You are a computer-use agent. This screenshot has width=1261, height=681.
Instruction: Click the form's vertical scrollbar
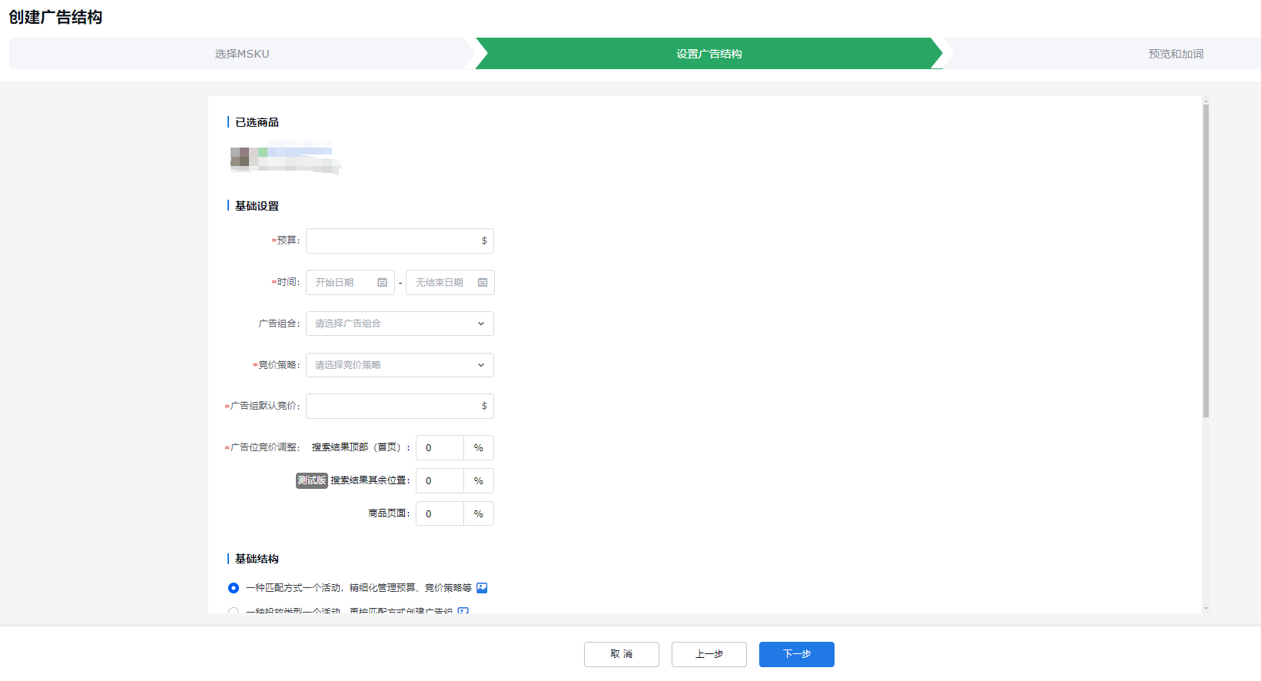coord(1206,261)
